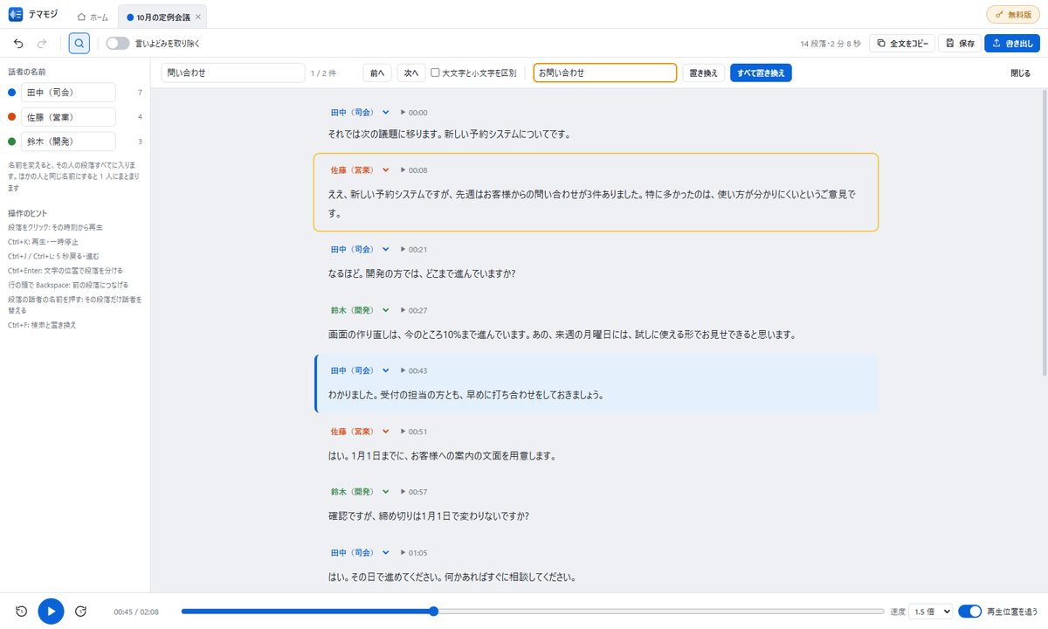Play paragraph from 00:00 timestamp

coord(414,113)
